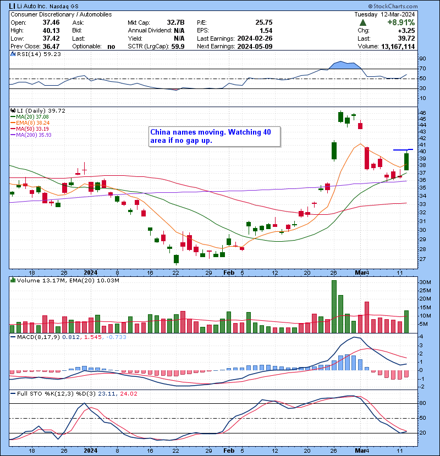Click the blue horizontal line near 40
The width and height of the screenshot is (440, 456).
[x=403, y=150]
